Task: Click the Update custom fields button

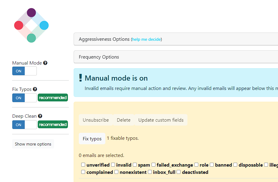Action: [161, 120]
